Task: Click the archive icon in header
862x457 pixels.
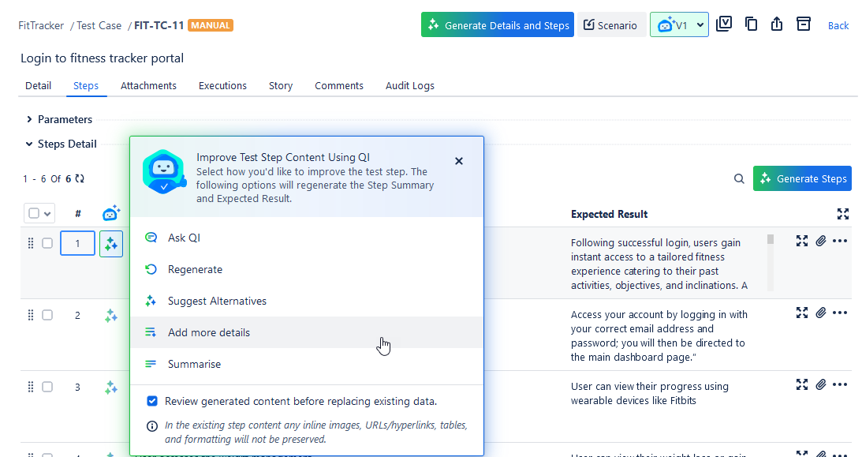Action: (x=803, y=24)
